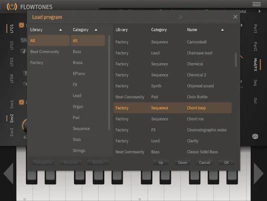Click the Flowtones power logo icon

(12, 7)
